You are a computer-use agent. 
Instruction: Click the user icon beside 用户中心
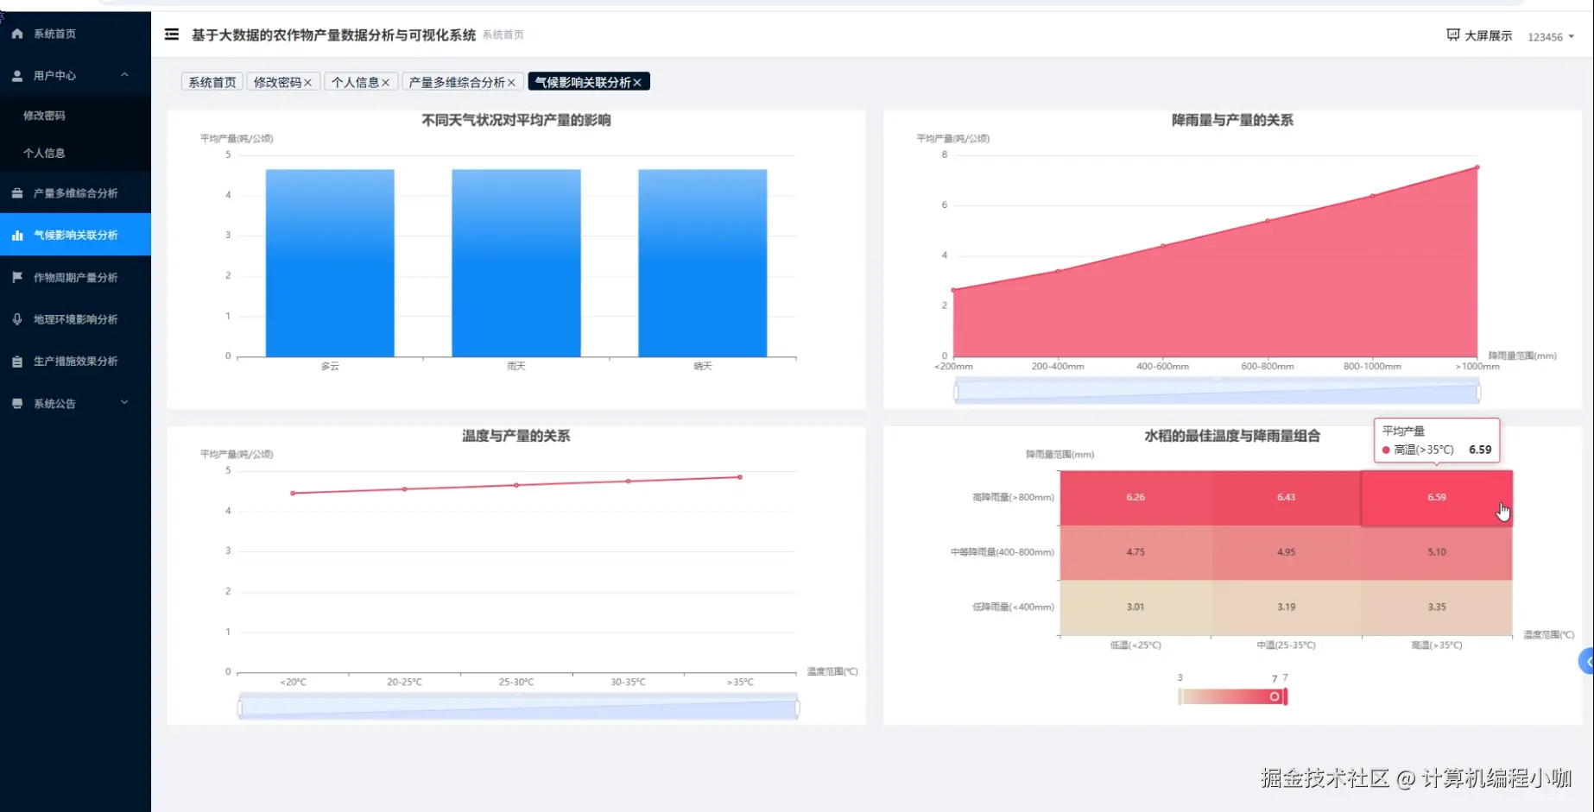[x=17, y=76]
